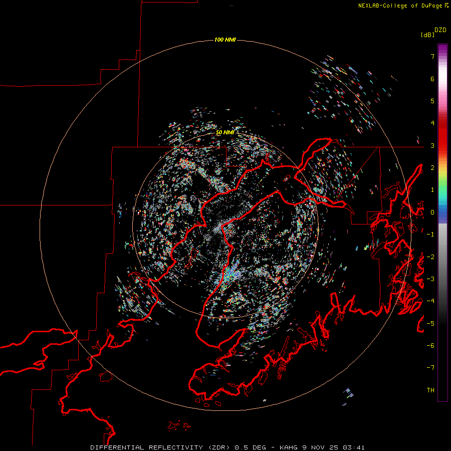
Task: Click the 1 dB value on scale
Action: click(x=432, y=190)
